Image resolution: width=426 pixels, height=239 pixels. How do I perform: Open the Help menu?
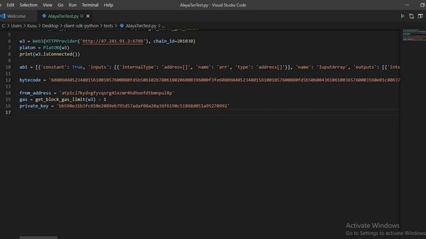click(x=108, y=5)
